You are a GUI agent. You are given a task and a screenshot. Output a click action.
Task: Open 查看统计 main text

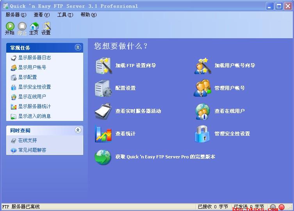click(125, 134)
